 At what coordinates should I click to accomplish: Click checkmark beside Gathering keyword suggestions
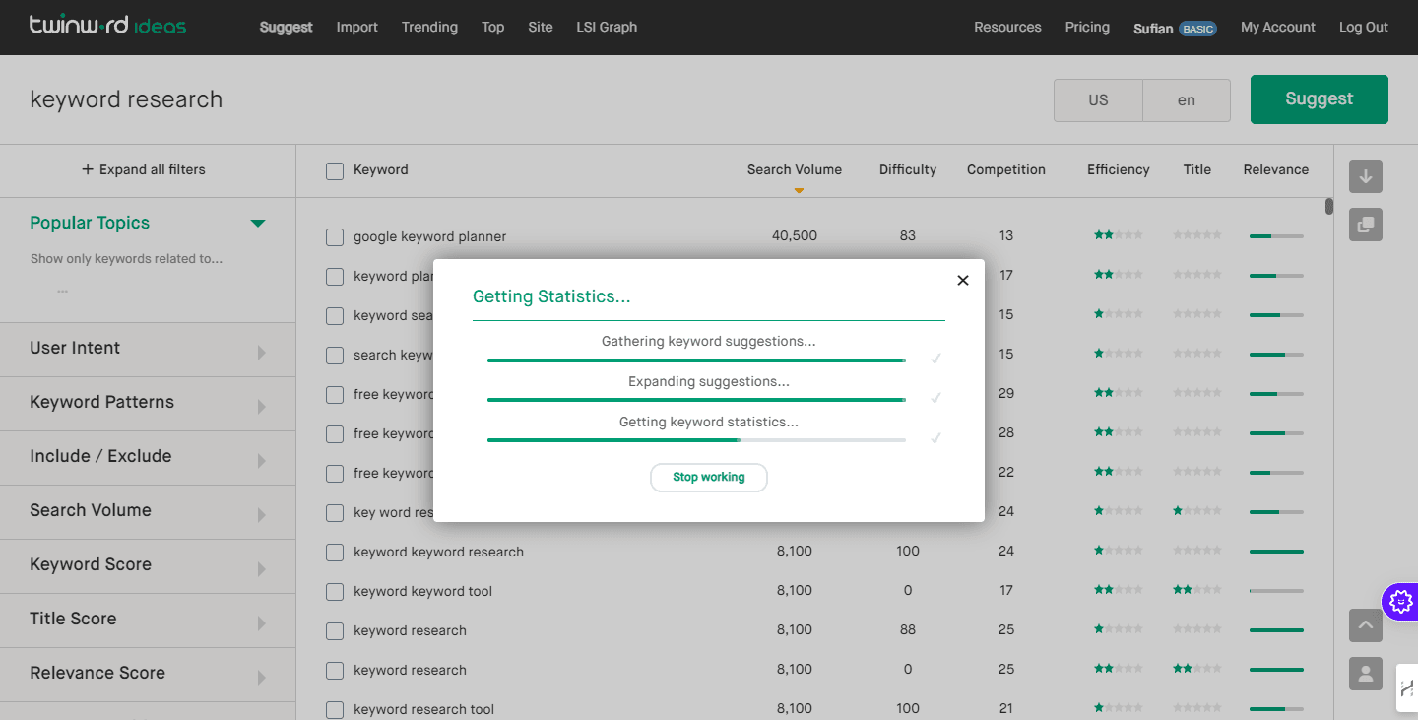point(935,359)
